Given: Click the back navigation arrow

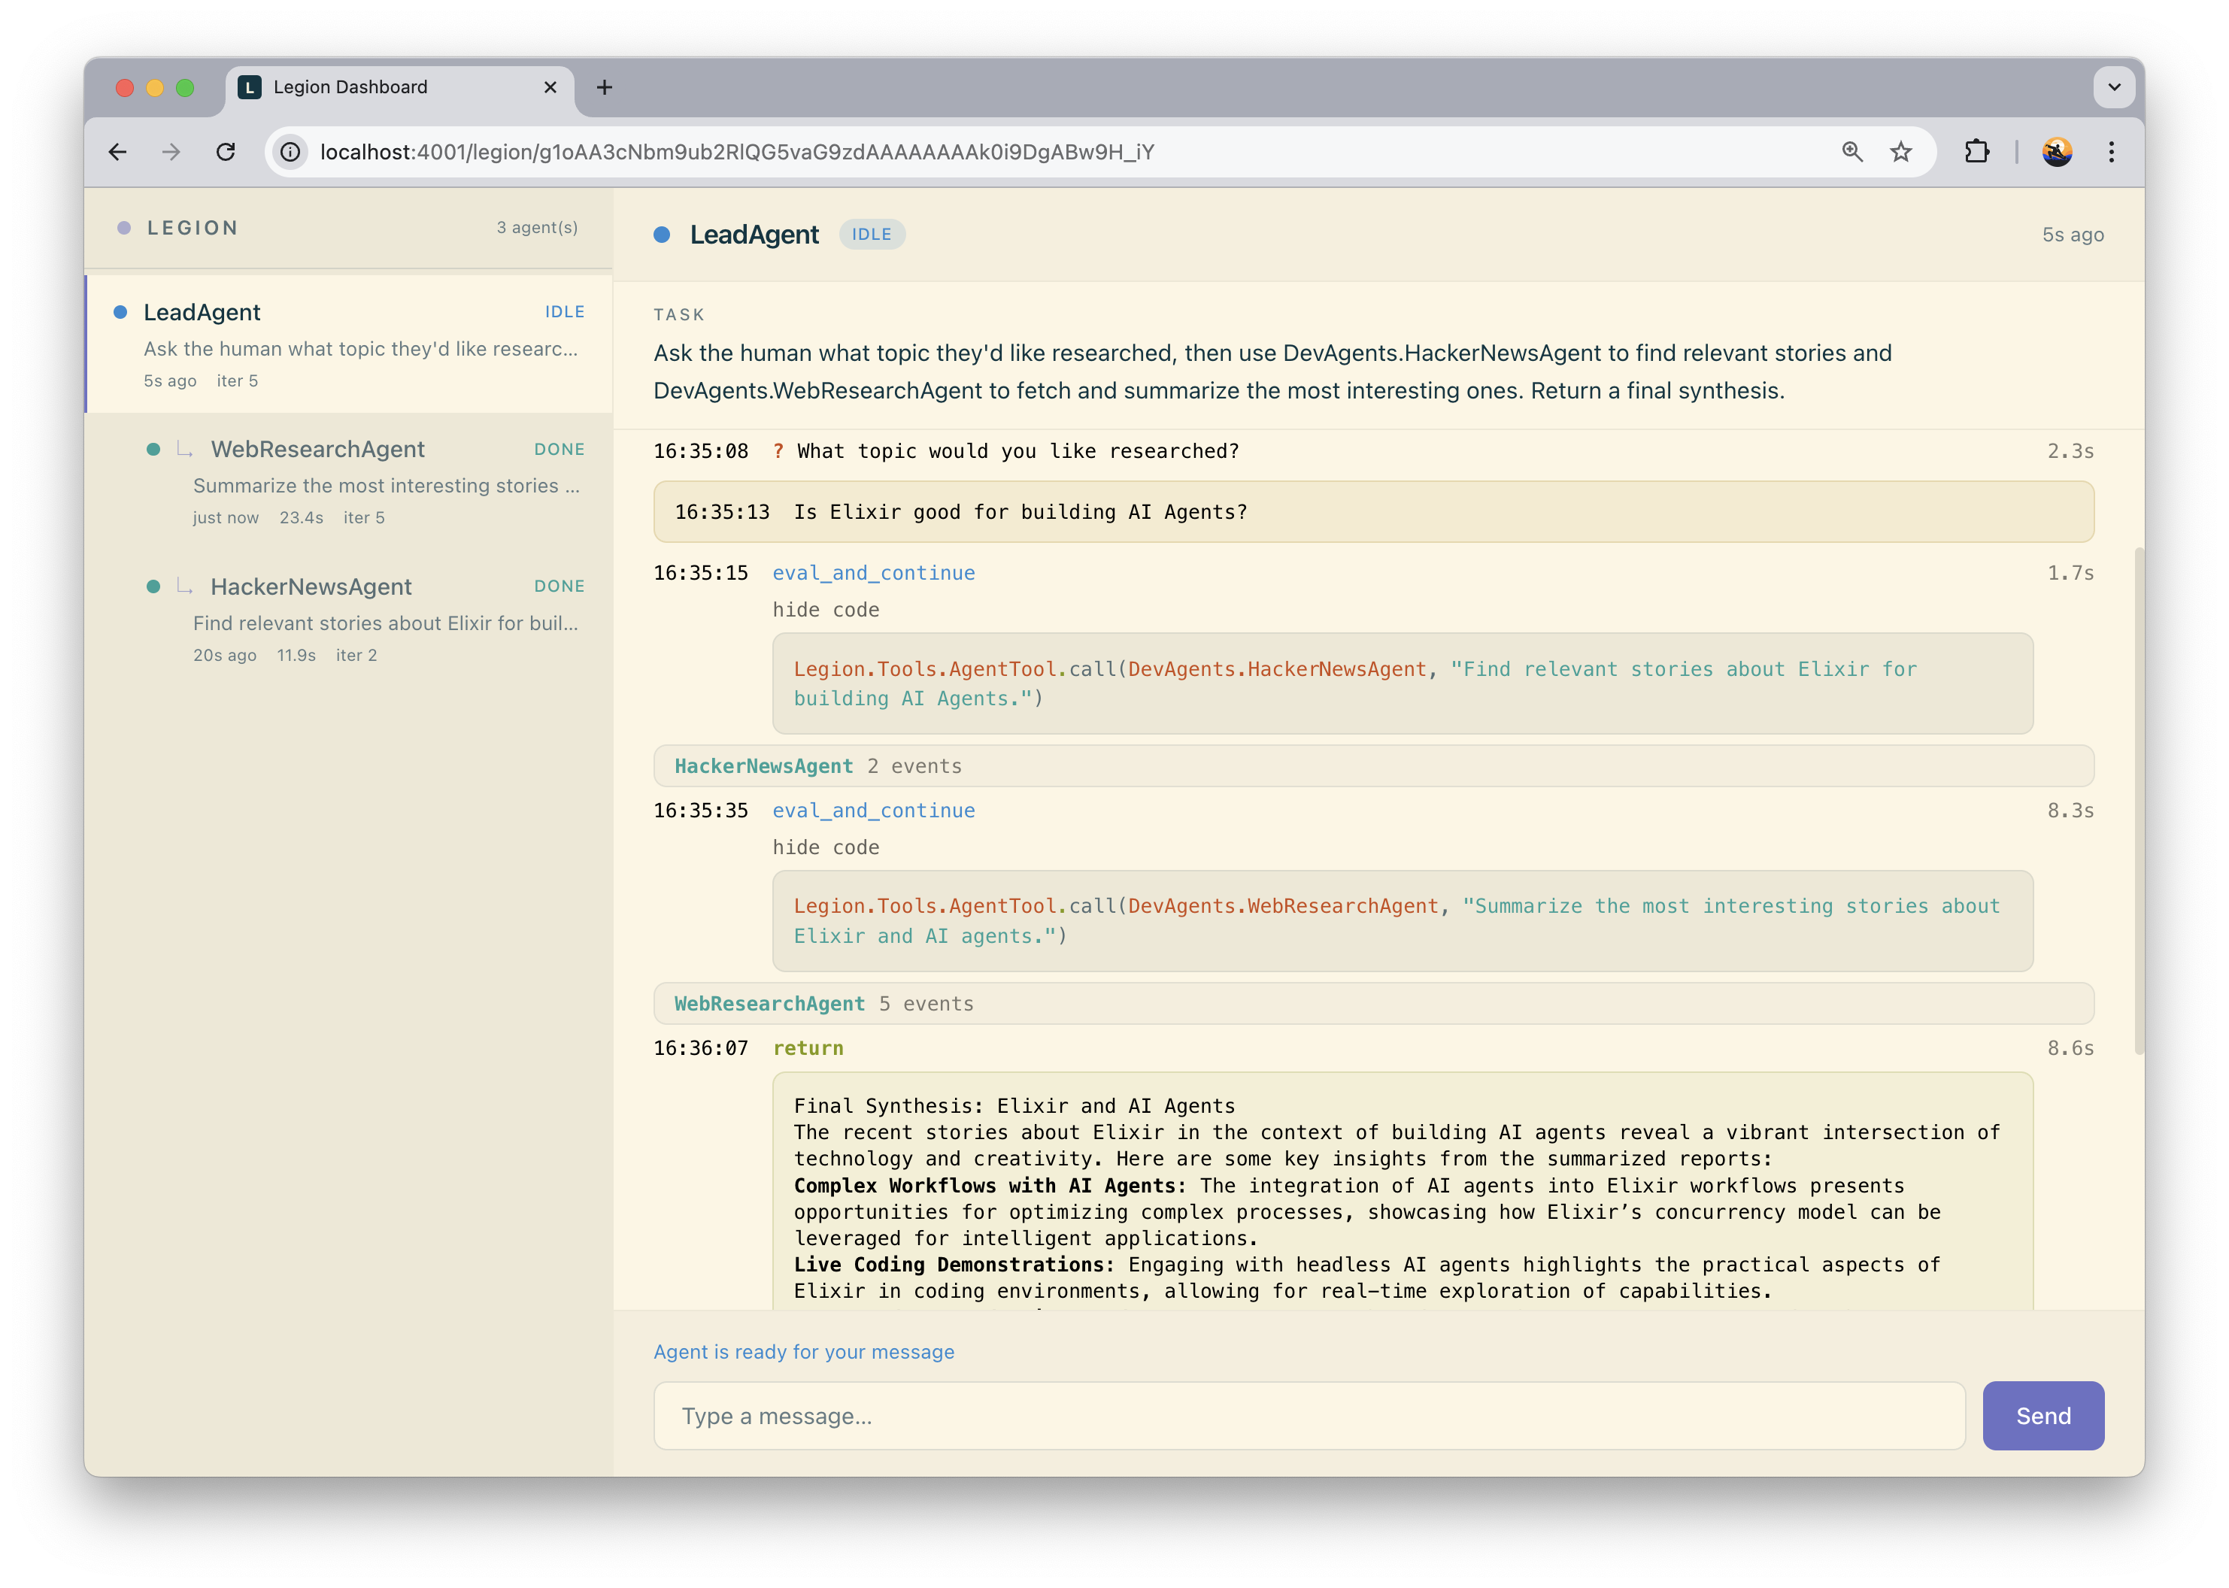Looking at the screenshot, I should coord(117,152).
